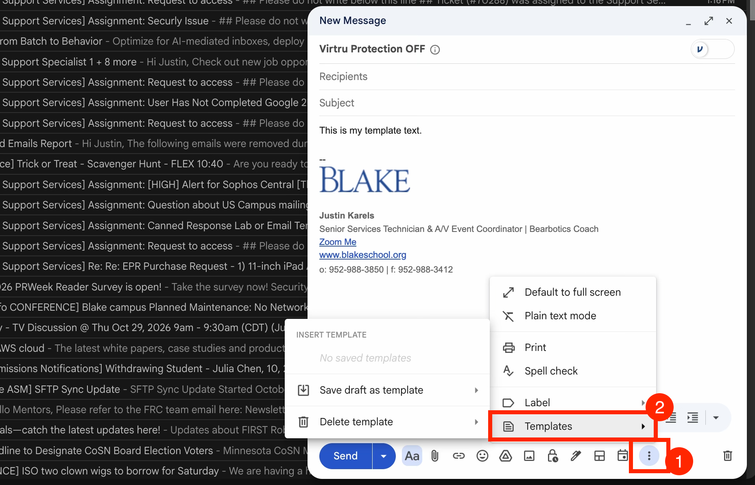Click Virtru Protection info icon
This screenshot has height=485, width=755.
coord(435,50)
